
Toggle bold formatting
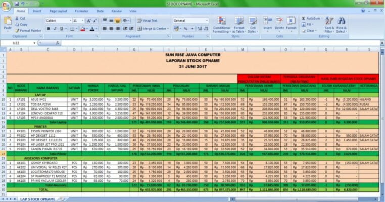click(49, 29)
